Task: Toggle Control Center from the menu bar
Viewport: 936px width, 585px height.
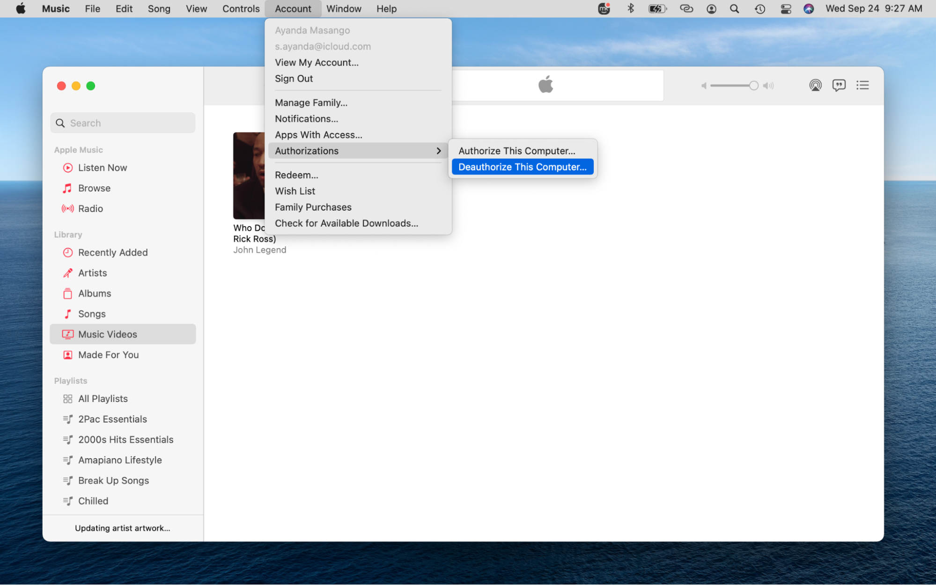Action: (x=785, y=8)
